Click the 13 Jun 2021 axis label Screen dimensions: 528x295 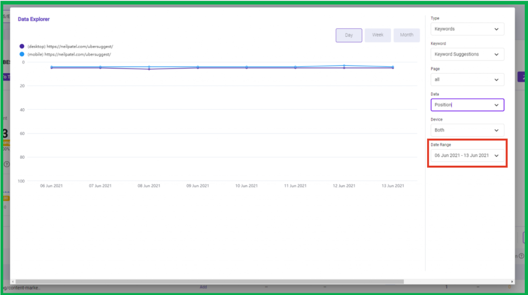[393, 186]
